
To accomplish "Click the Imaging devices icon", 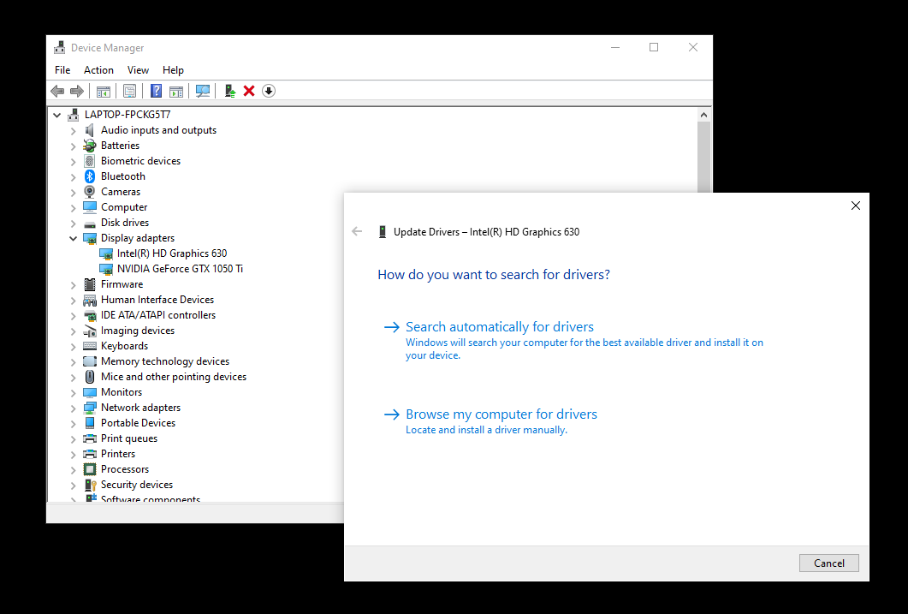I will 90,331.
